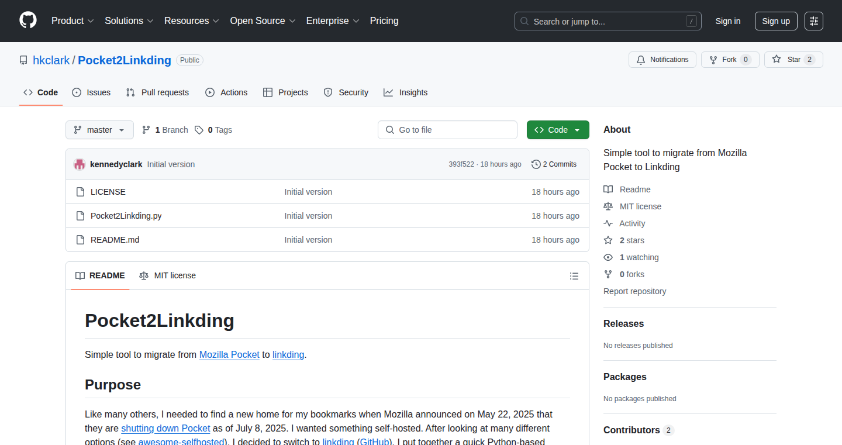Image resolution: width=842 pixels, height=445 pixels.
Task: Open the Pocket2Linkding repository link
Action: (125, 60)
